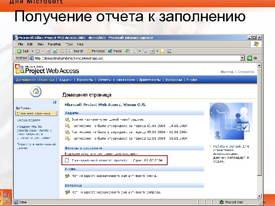Click into the Address URL field

pyautogui.click(x=137, y=58)
